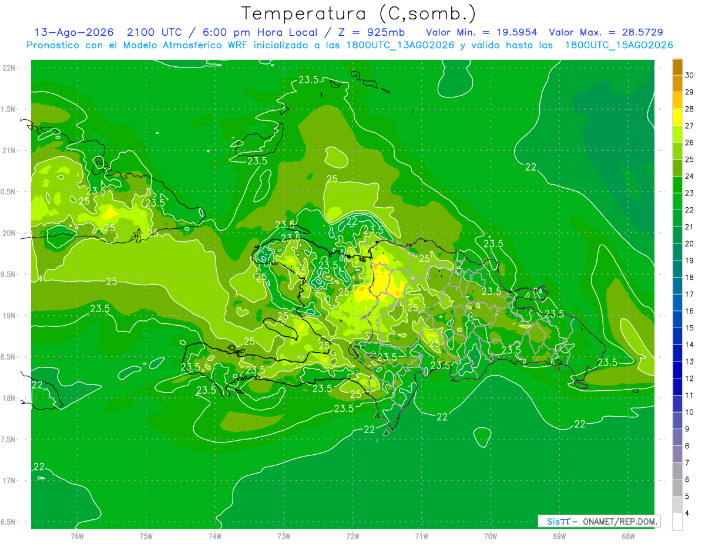705x544 pixels.
Task: Click the '69W' longitude axis label
Action: point(559,536)
